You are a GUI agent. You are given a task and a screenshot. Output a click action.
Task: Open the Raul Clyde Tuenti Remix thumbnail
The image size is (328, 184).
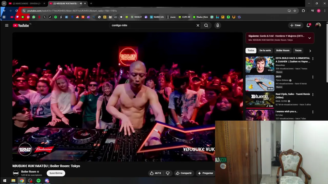(260, 100)
